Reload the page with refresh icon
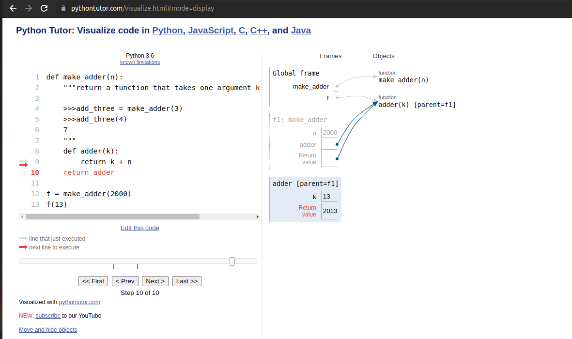This screenshot has height=339, width=572. [x=44, y=8]
